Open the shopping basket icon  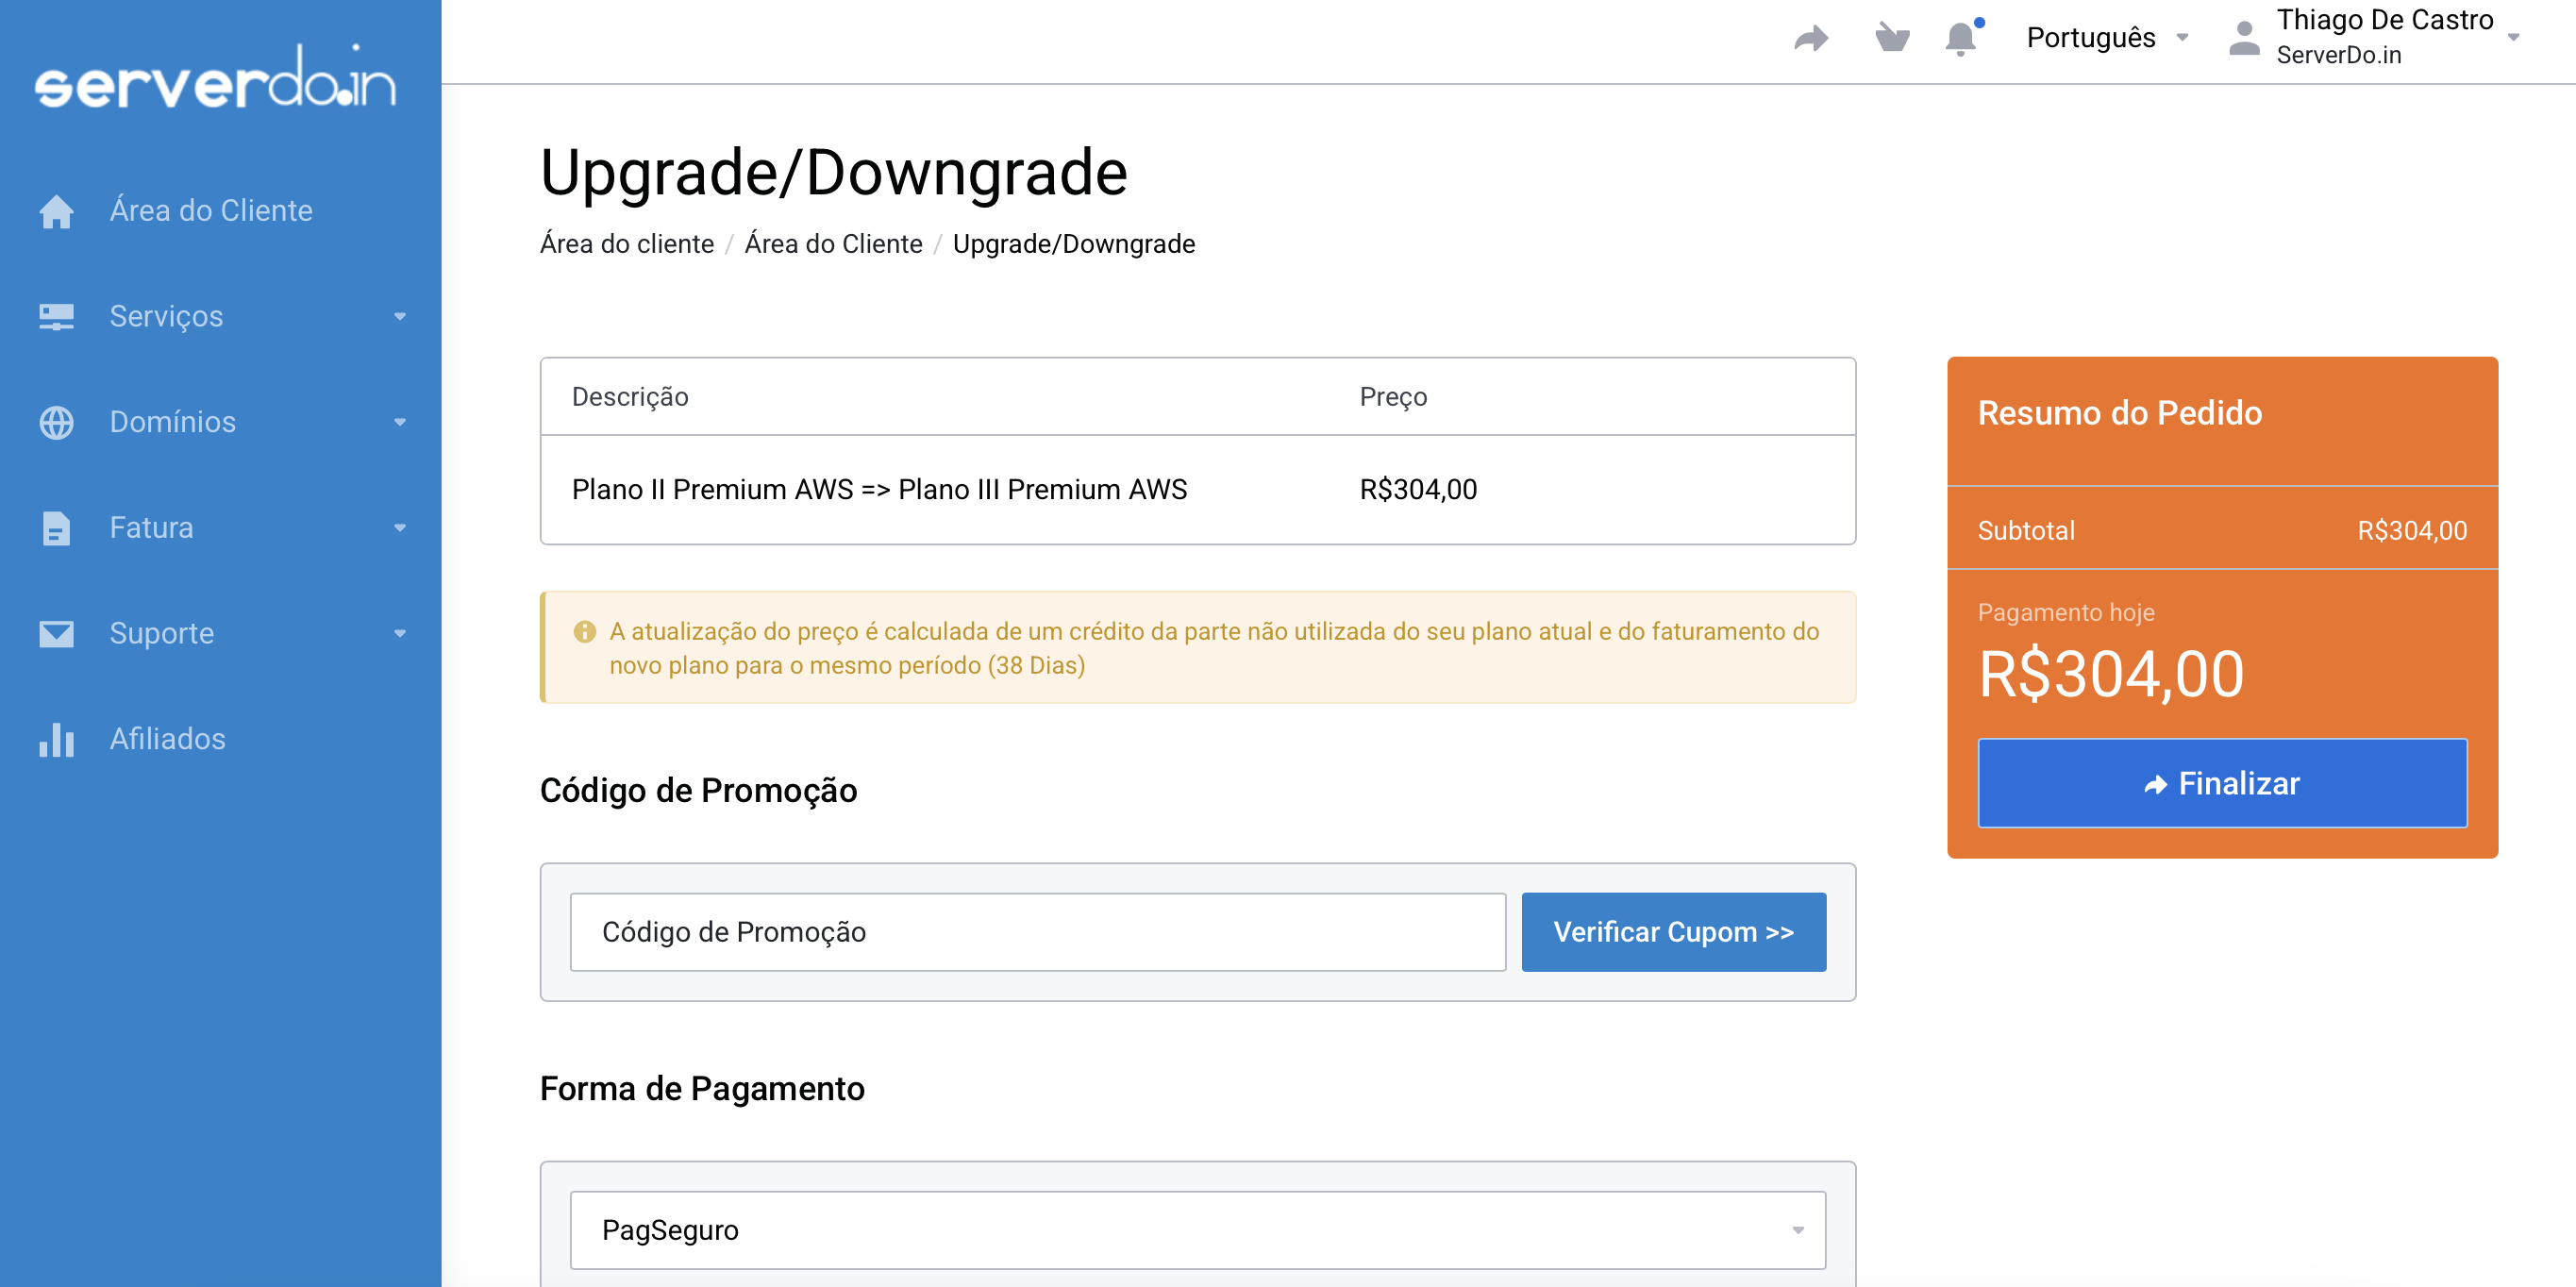[x=1891, y=38]
